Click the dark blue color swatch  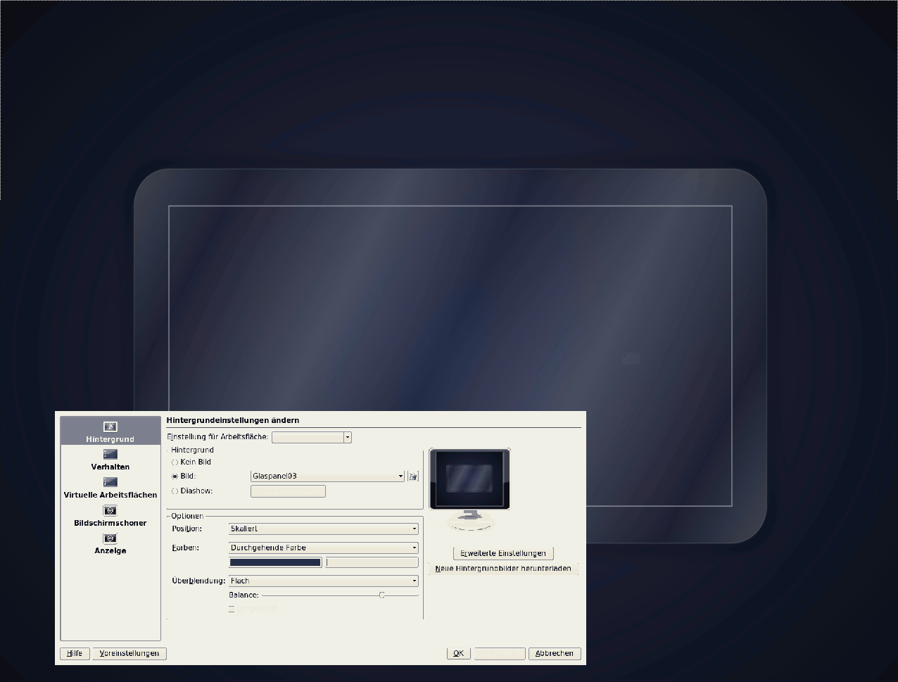coord(275,562)
